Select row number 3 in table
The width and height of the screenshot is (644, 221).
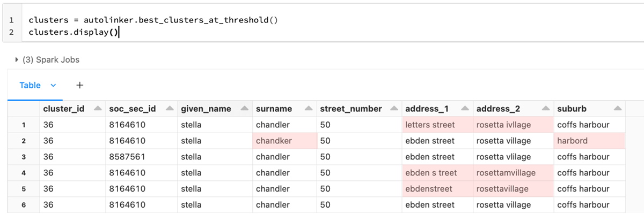pos(24,157)
